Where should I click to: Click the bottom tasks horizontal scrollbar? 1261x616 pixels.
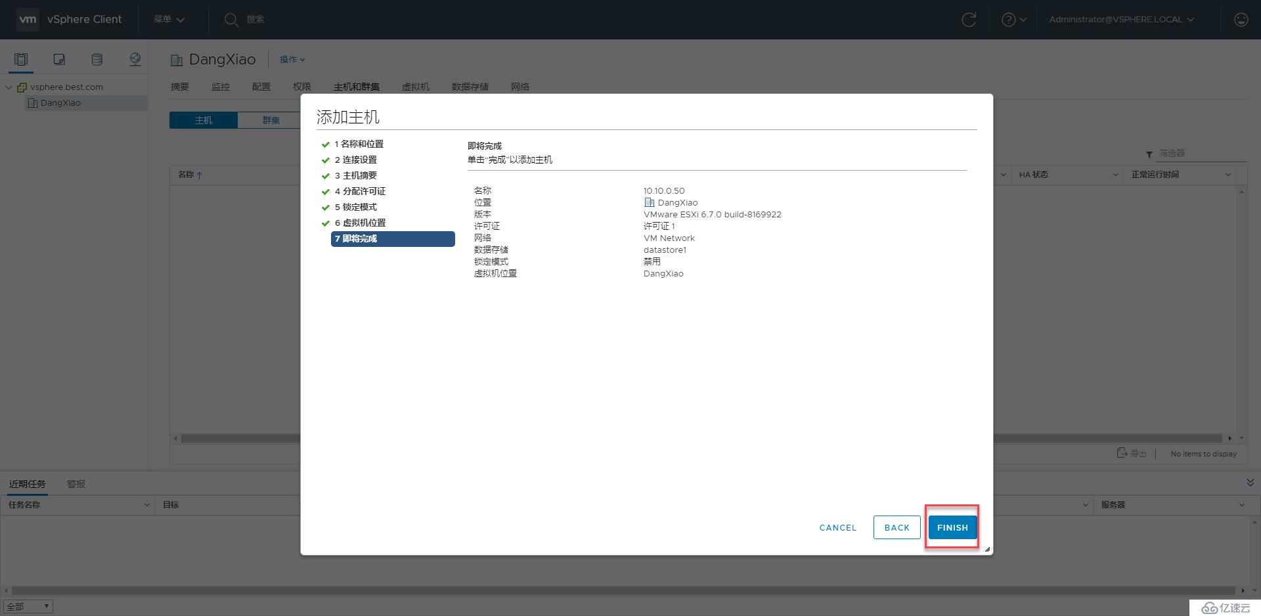pyautogui.click(x=624, y=590)
